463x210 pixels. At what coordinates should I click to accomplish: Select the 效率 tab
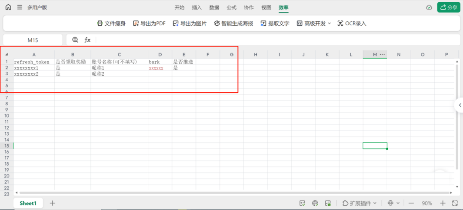point(284,8)
